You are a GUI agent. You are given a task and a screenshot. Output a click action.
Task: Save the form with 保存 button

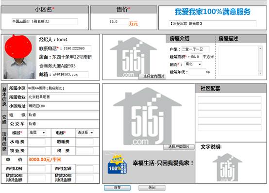coord(117,188)
